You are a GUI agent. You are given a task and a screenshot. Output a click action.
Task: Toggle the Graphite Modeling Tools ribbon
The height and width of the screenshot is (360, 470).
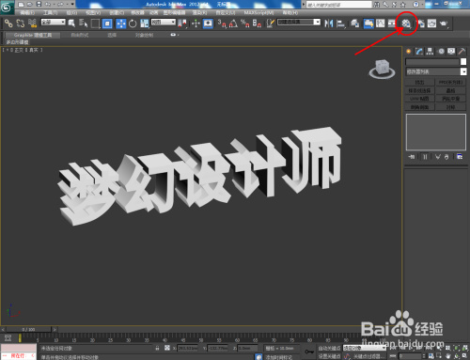[368, 23]
